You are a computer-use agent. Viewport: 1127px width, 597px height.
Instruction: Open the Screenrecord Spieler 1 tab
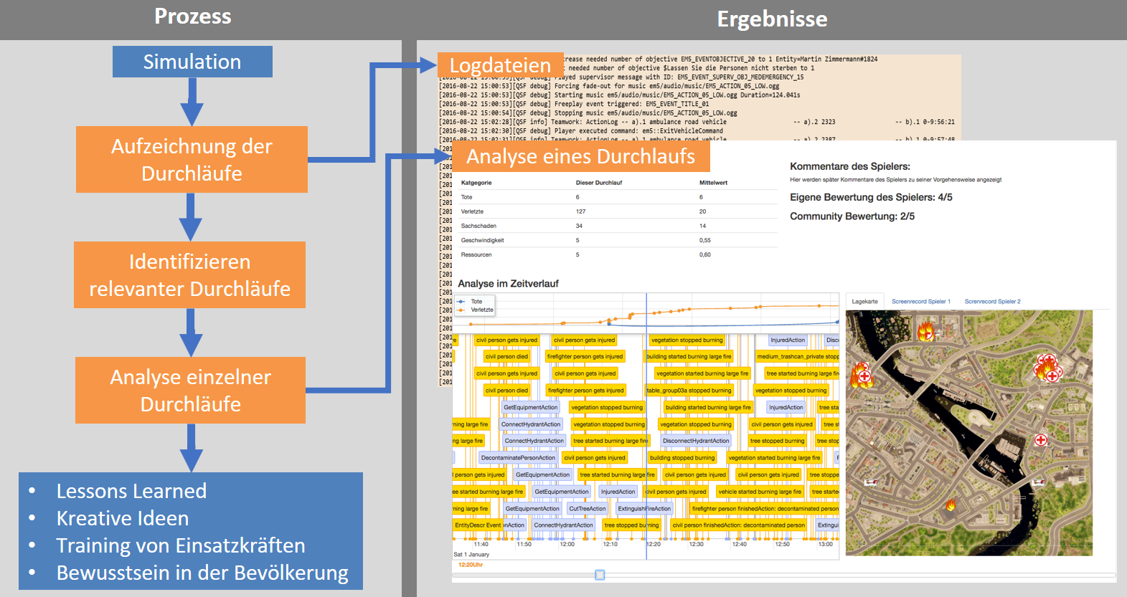tap(920, 302)
